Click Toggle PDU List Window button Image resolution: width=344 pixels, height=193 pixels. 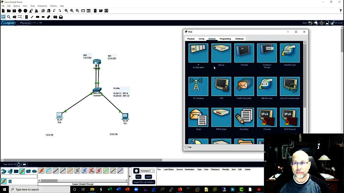[144, 182]
